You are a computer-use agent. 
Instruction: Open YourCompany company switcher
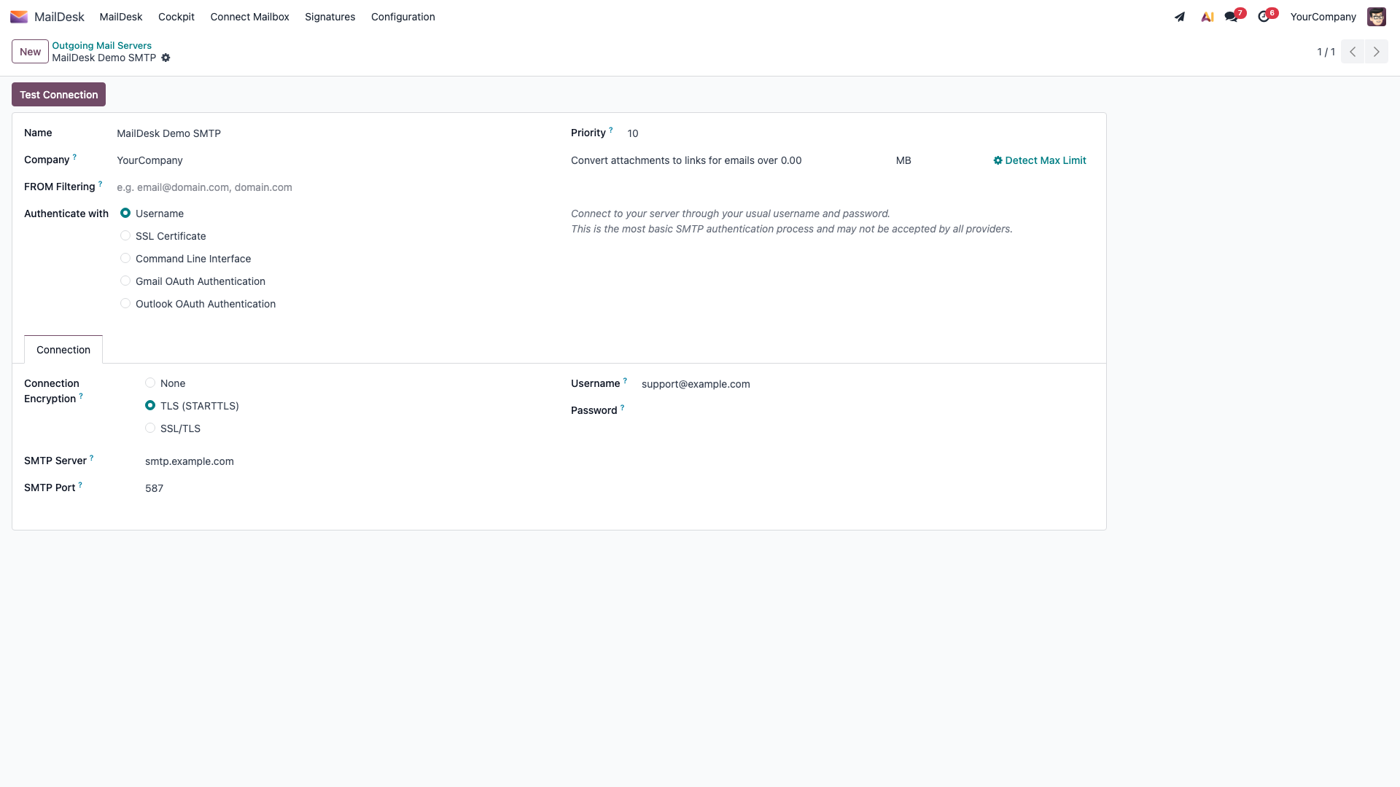click(x=1323, y=17)
